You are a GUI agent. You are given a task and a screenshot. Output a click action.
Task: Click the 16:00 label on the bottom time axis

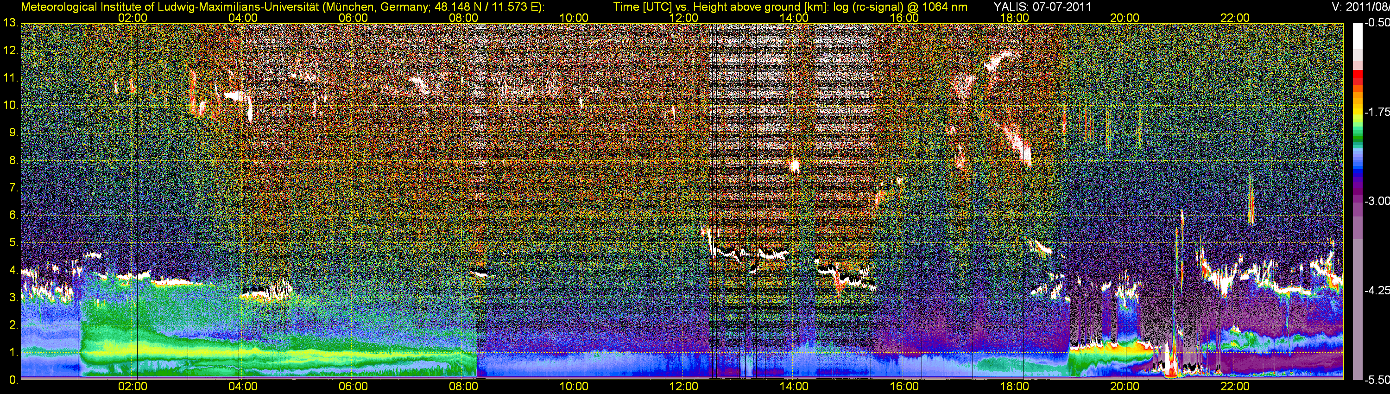[904, 387]
